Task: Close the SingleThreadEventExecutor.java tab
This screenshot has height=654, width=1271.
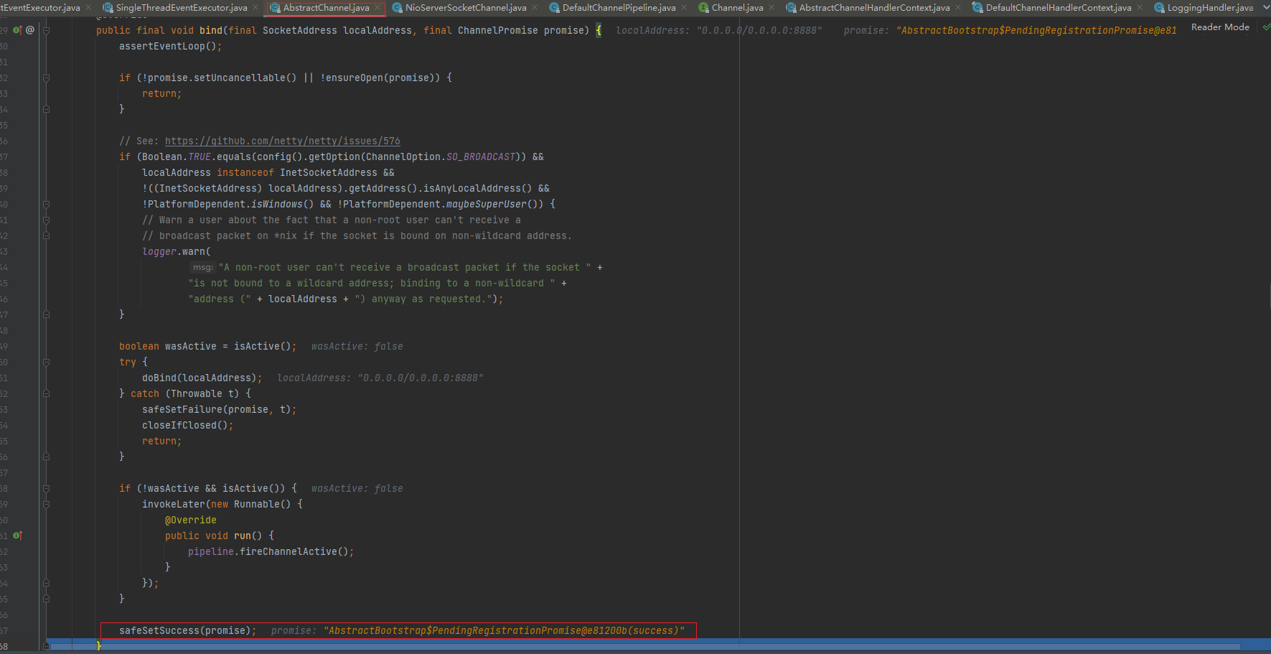Action: 255,8
